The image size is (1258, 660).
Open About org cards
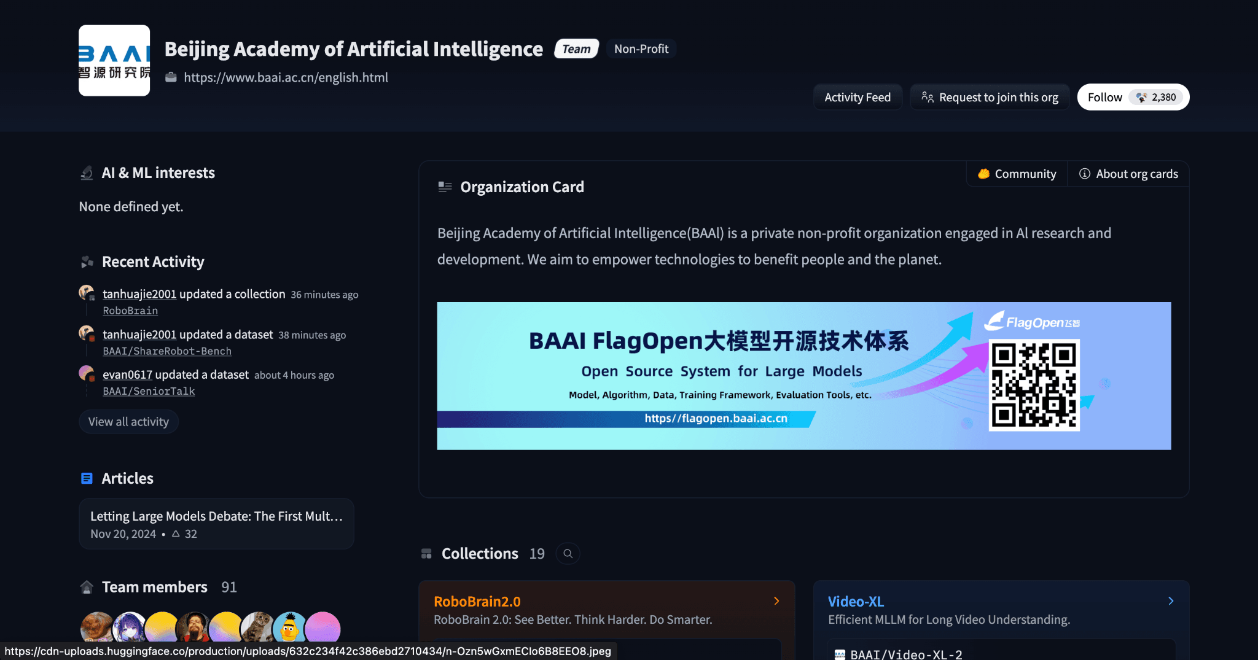point(1128,174)
